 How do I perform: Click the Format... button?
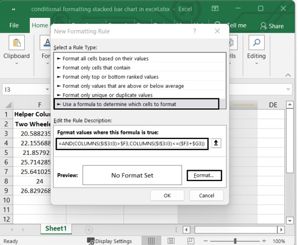tap(204, 175)
